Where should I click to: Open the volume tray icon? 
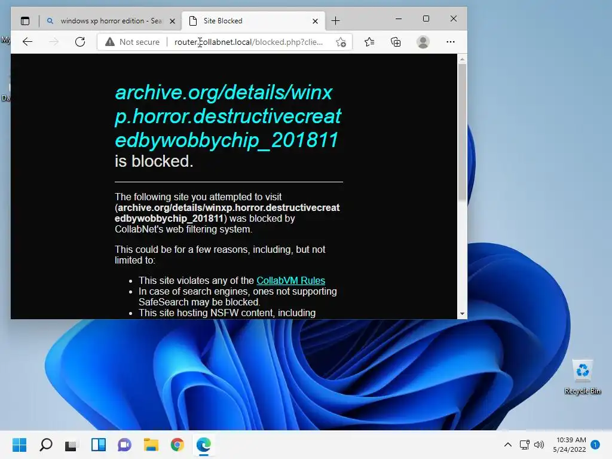point(539,445)
